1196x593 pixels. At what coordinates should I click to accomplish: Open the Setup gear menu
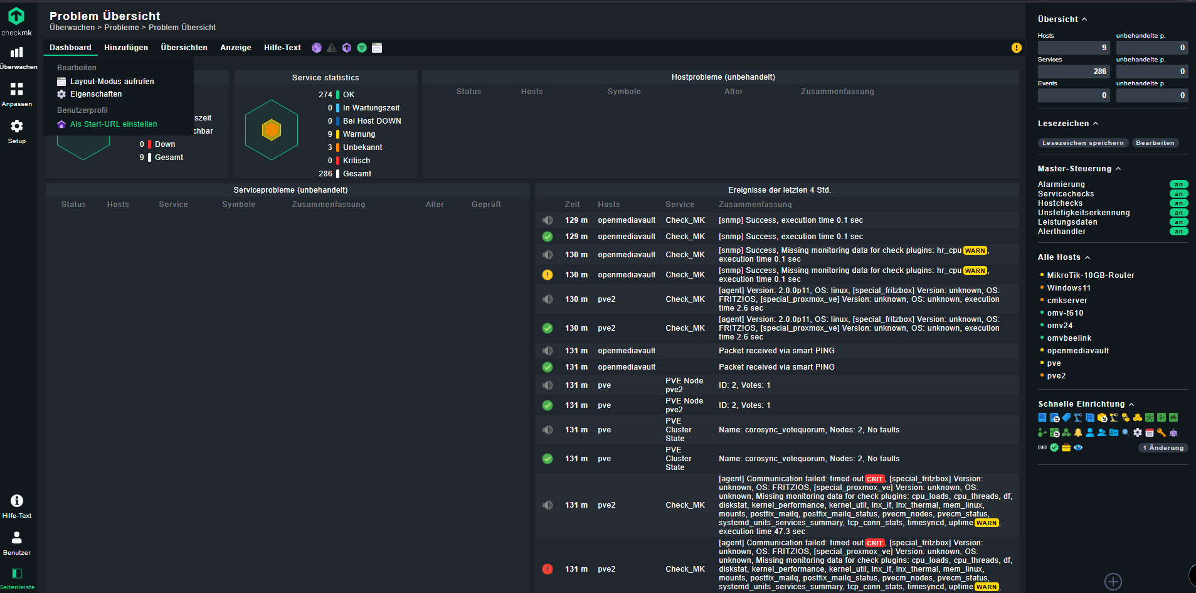point(17,131)
